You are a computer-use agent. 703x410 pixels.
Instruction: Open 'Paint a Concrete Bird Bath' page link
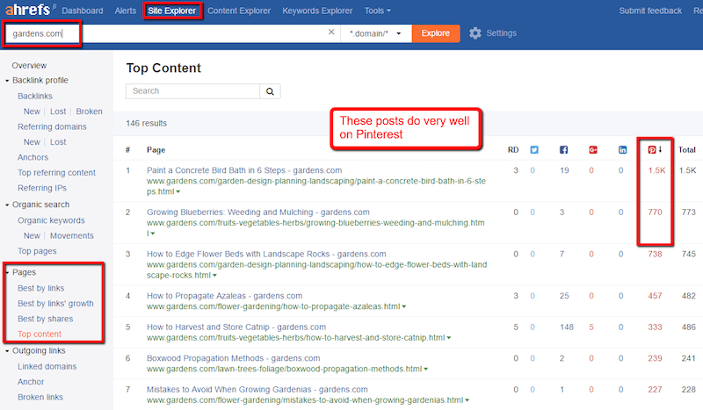tap(244, 170)
